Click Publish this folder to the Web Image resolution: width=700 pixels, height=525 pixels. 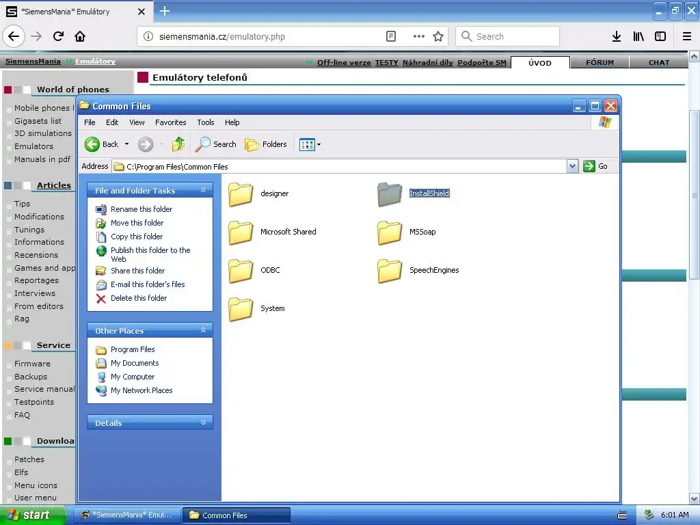[150, 254]
